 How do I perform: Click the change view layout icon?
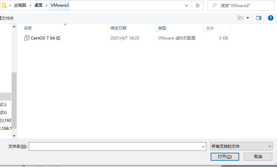[241, 18]
